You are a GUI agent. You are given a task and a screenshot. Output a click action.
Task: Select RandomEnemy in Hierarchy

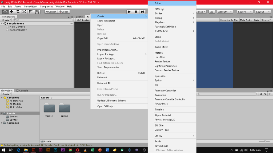[x=18, y=30]
